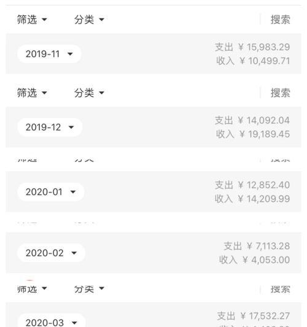The height and width of the screenshot is (327, 307).
Task: Click the arrow icon beside 2020-01
Action: tap(73, 192)
